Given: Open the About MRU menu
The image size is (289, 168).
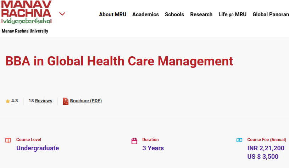Looking at the screenshot, I should pyautogui.click(x=112, y=15).
